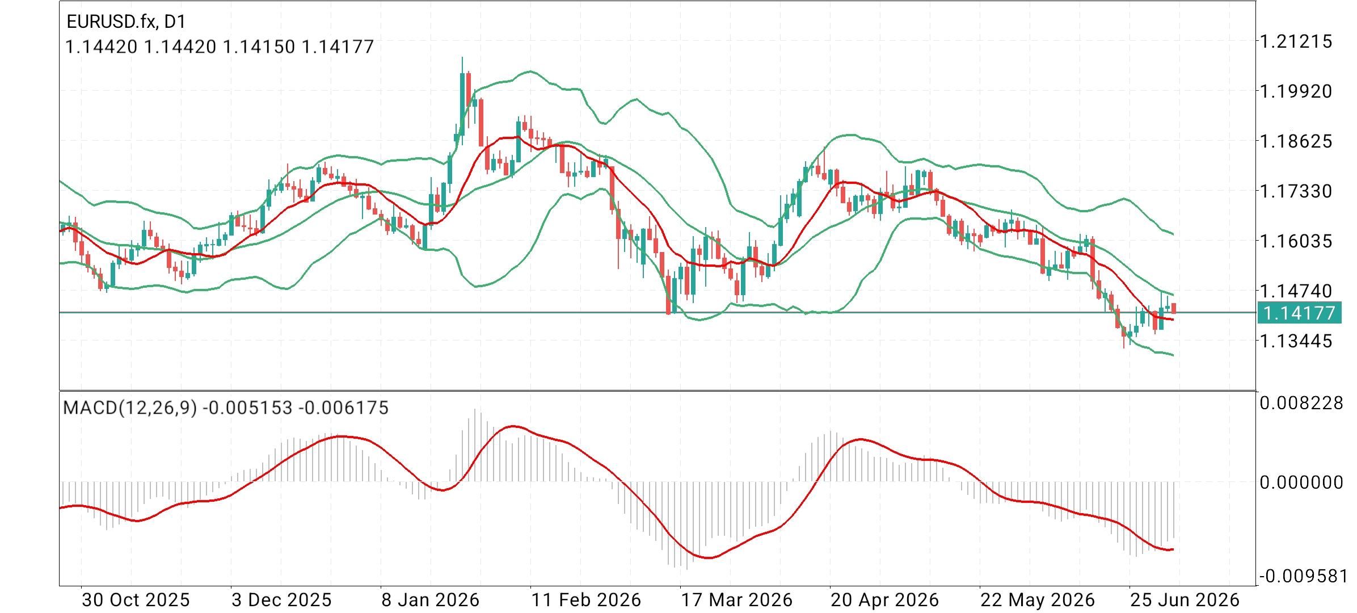This screenshot has width=1357, height=613.
Task: Click the 1.17330 price axis label
Action: [x=1296, y=191]
